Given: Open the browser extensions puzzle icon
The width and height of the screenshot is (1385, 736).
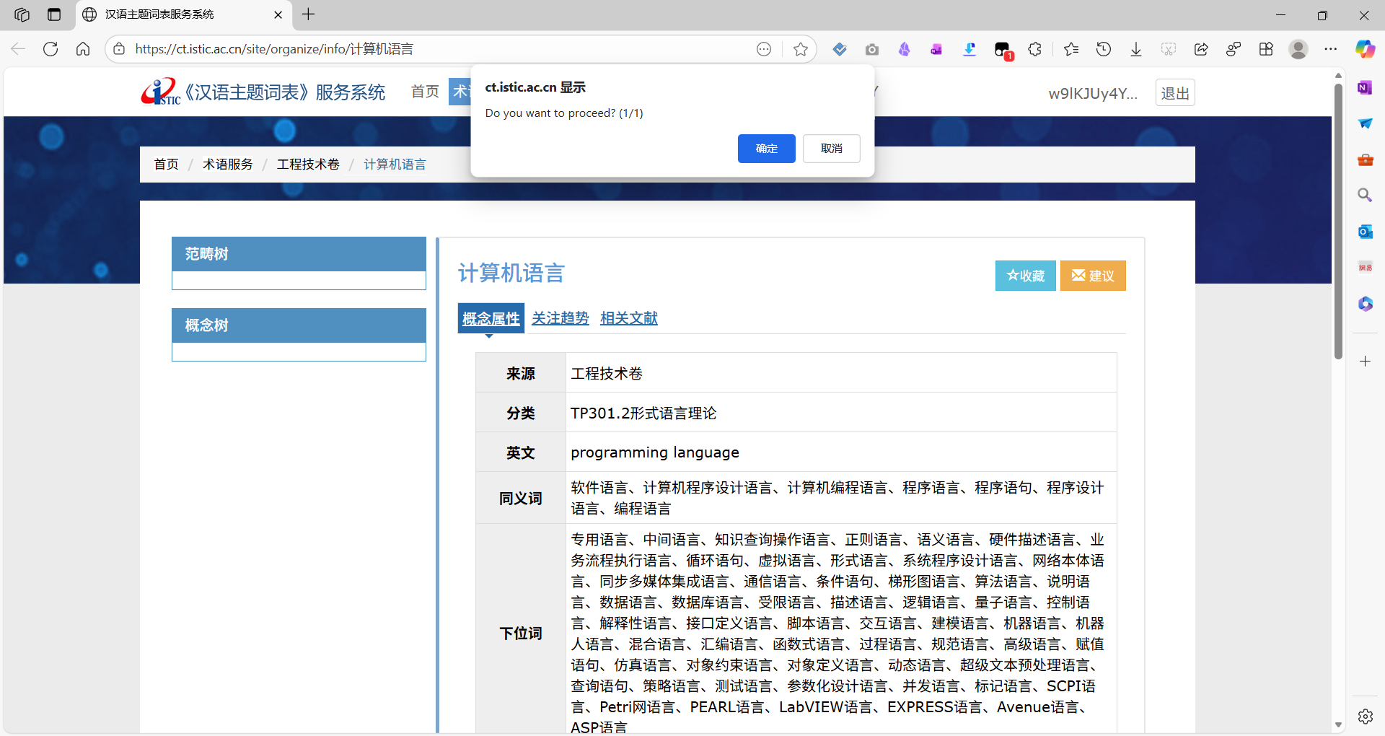Looking at the screenshot, I should (x=1034, y=49).
